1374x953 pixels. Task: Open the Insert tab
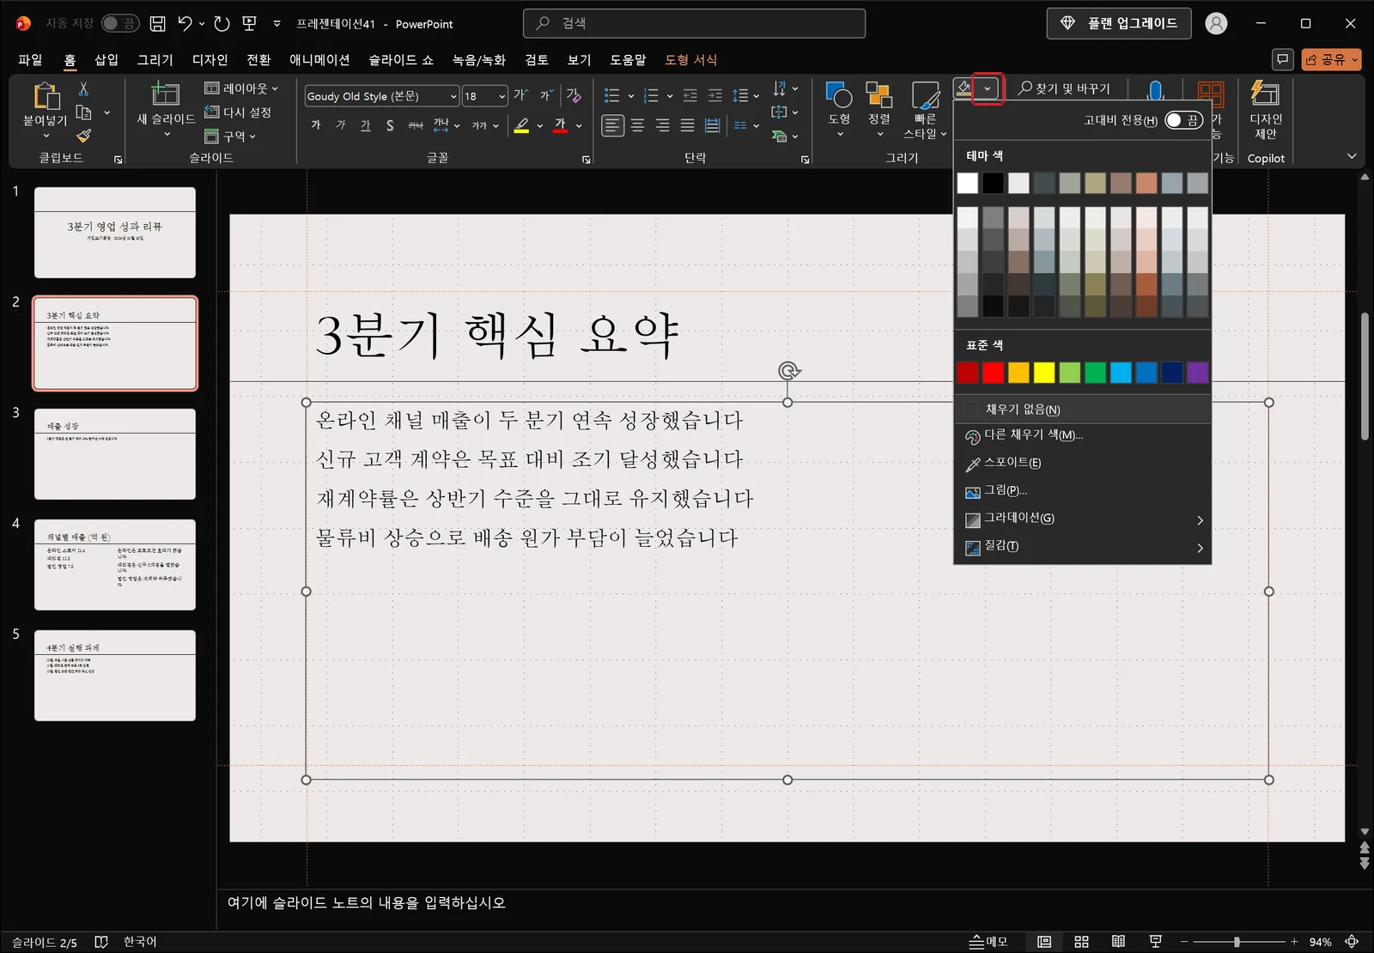[x=106, y=59]
